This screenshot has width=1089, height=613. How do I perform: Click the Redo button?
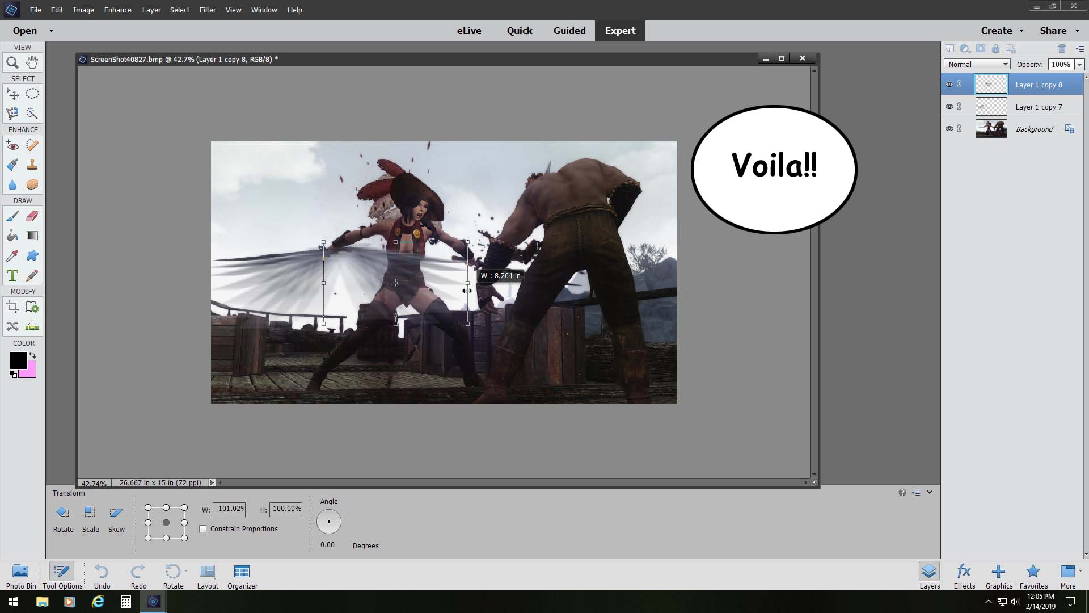138,576
